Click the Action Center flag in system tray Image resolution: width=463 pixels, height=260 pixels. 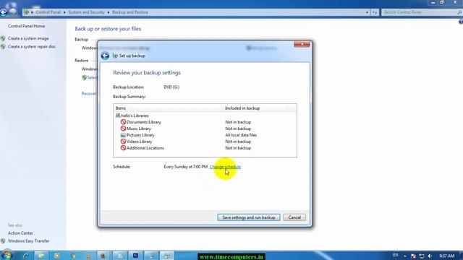(x=413, y=256)
